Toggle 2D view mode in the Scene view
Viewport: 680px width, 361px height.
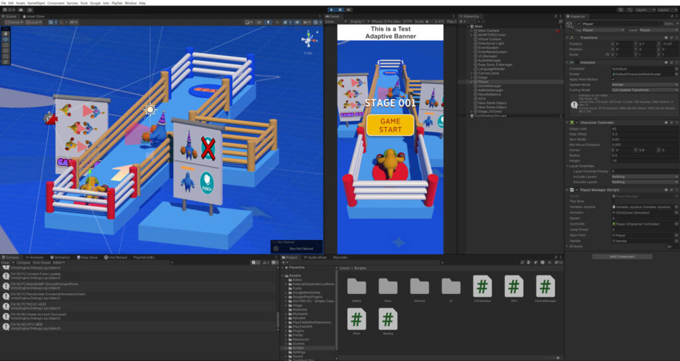point(259,22)
